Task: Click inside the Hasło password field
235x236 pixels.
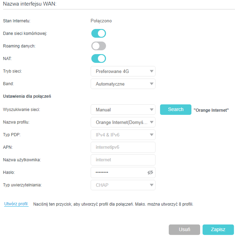Action: [119, 172]
